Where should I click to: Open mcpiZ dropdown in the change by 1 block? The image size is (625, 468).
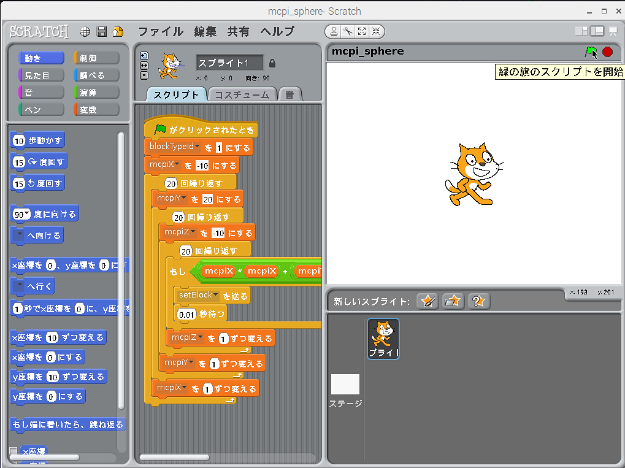tap(200, 337)
